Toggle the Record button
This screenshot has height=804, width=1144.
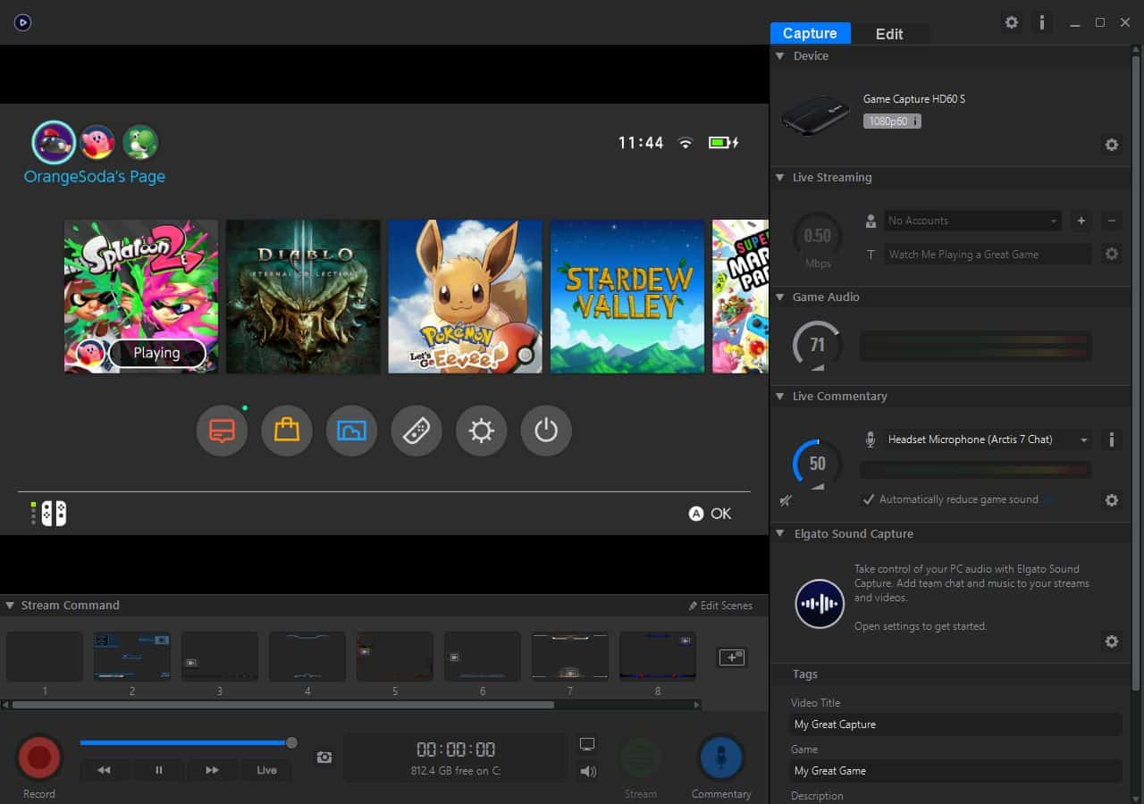[x=39, y=758]
